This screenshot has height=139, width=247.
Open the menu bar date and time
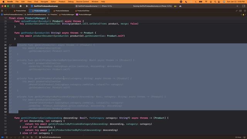(236, 2)
